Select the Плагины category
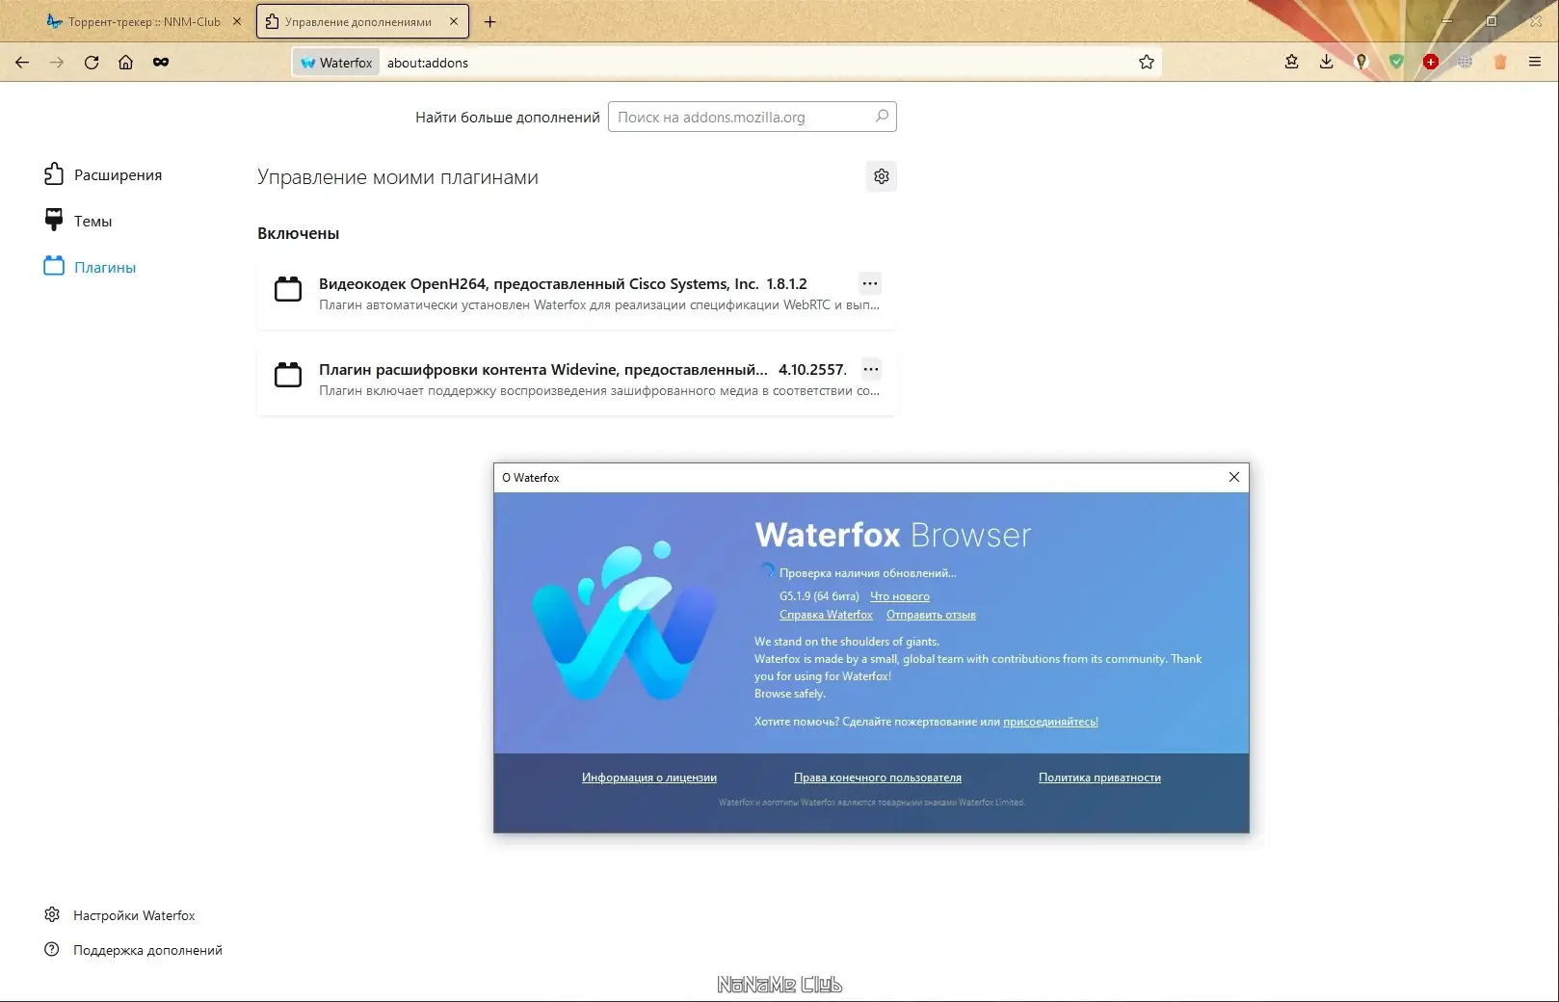 point(90,267)
